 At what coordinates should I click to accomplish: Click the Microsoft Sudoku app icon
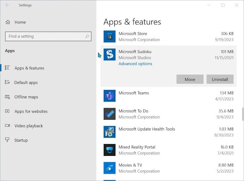click(x=109, y=54)
